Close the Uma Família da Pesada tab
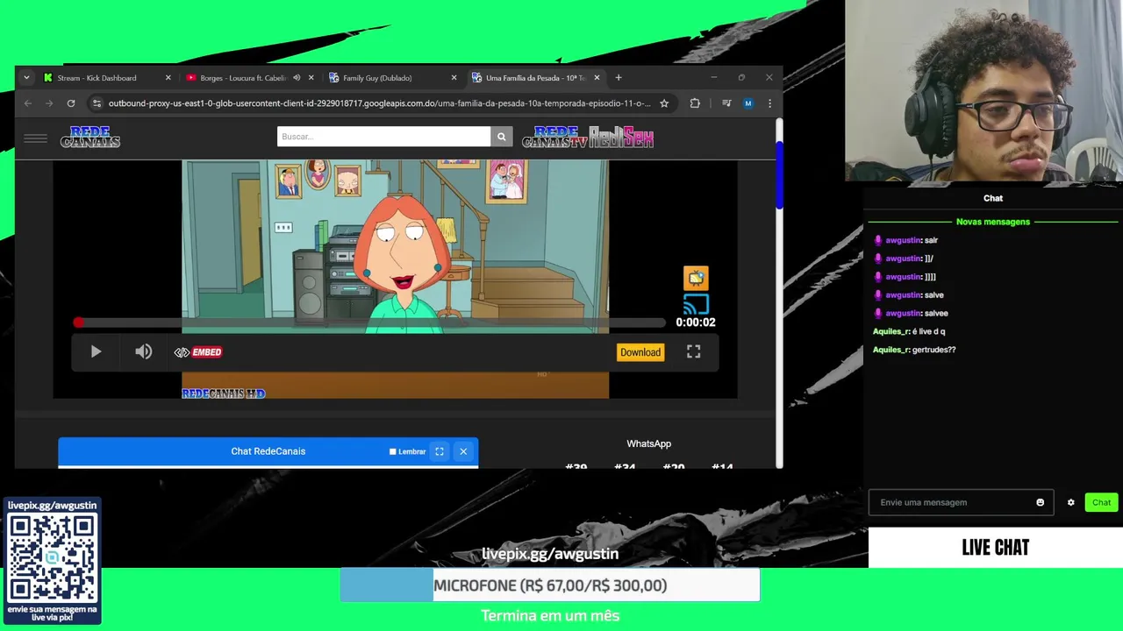The width and height of the screenshot is (1123, 631). click(597, 78)
